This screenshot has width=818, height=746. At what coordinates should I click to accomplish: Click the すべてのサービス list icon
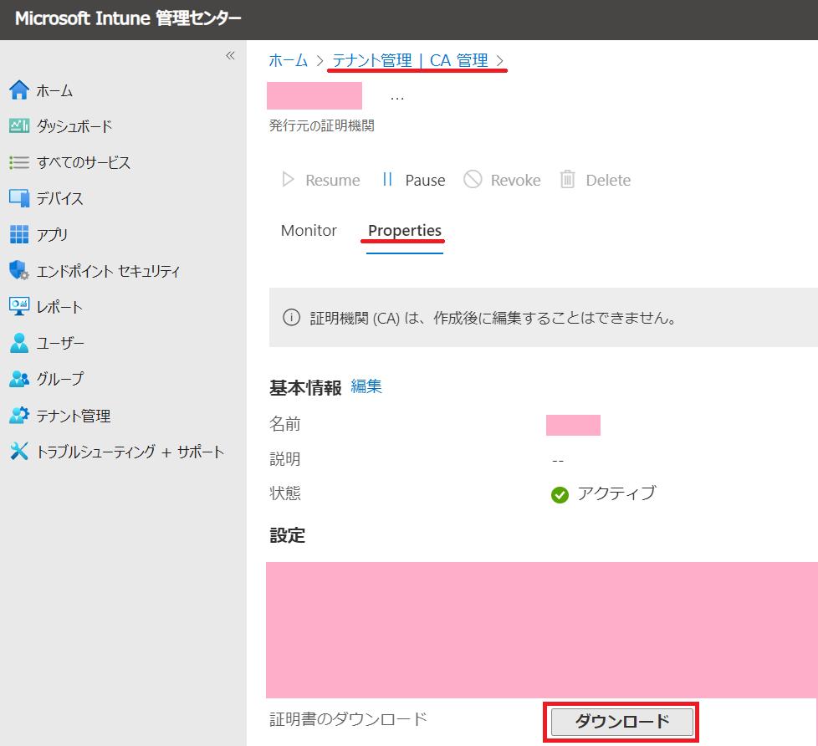point(19,162)
